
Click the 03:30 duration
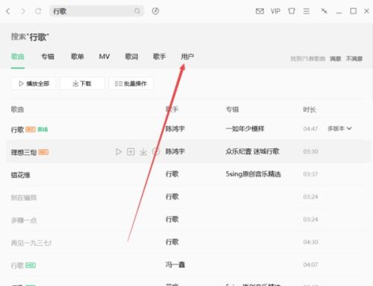click(x=310, y=151)
